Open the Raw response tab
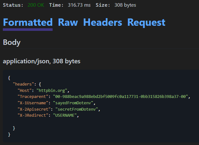Screen dimensions: 199x145 (68, 22)
